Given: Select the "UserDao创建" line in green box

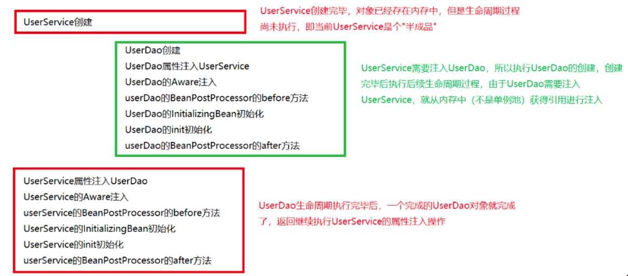Looking at the screenshot, I should 153,50.
